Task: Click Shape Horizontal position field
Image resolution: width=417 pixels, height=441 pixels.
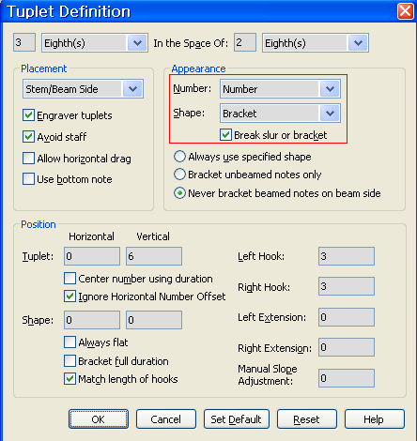Action: [92, 320]
